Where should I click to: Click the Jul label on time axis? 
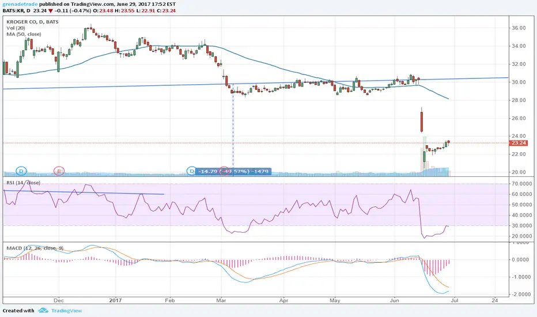(455, 300)
